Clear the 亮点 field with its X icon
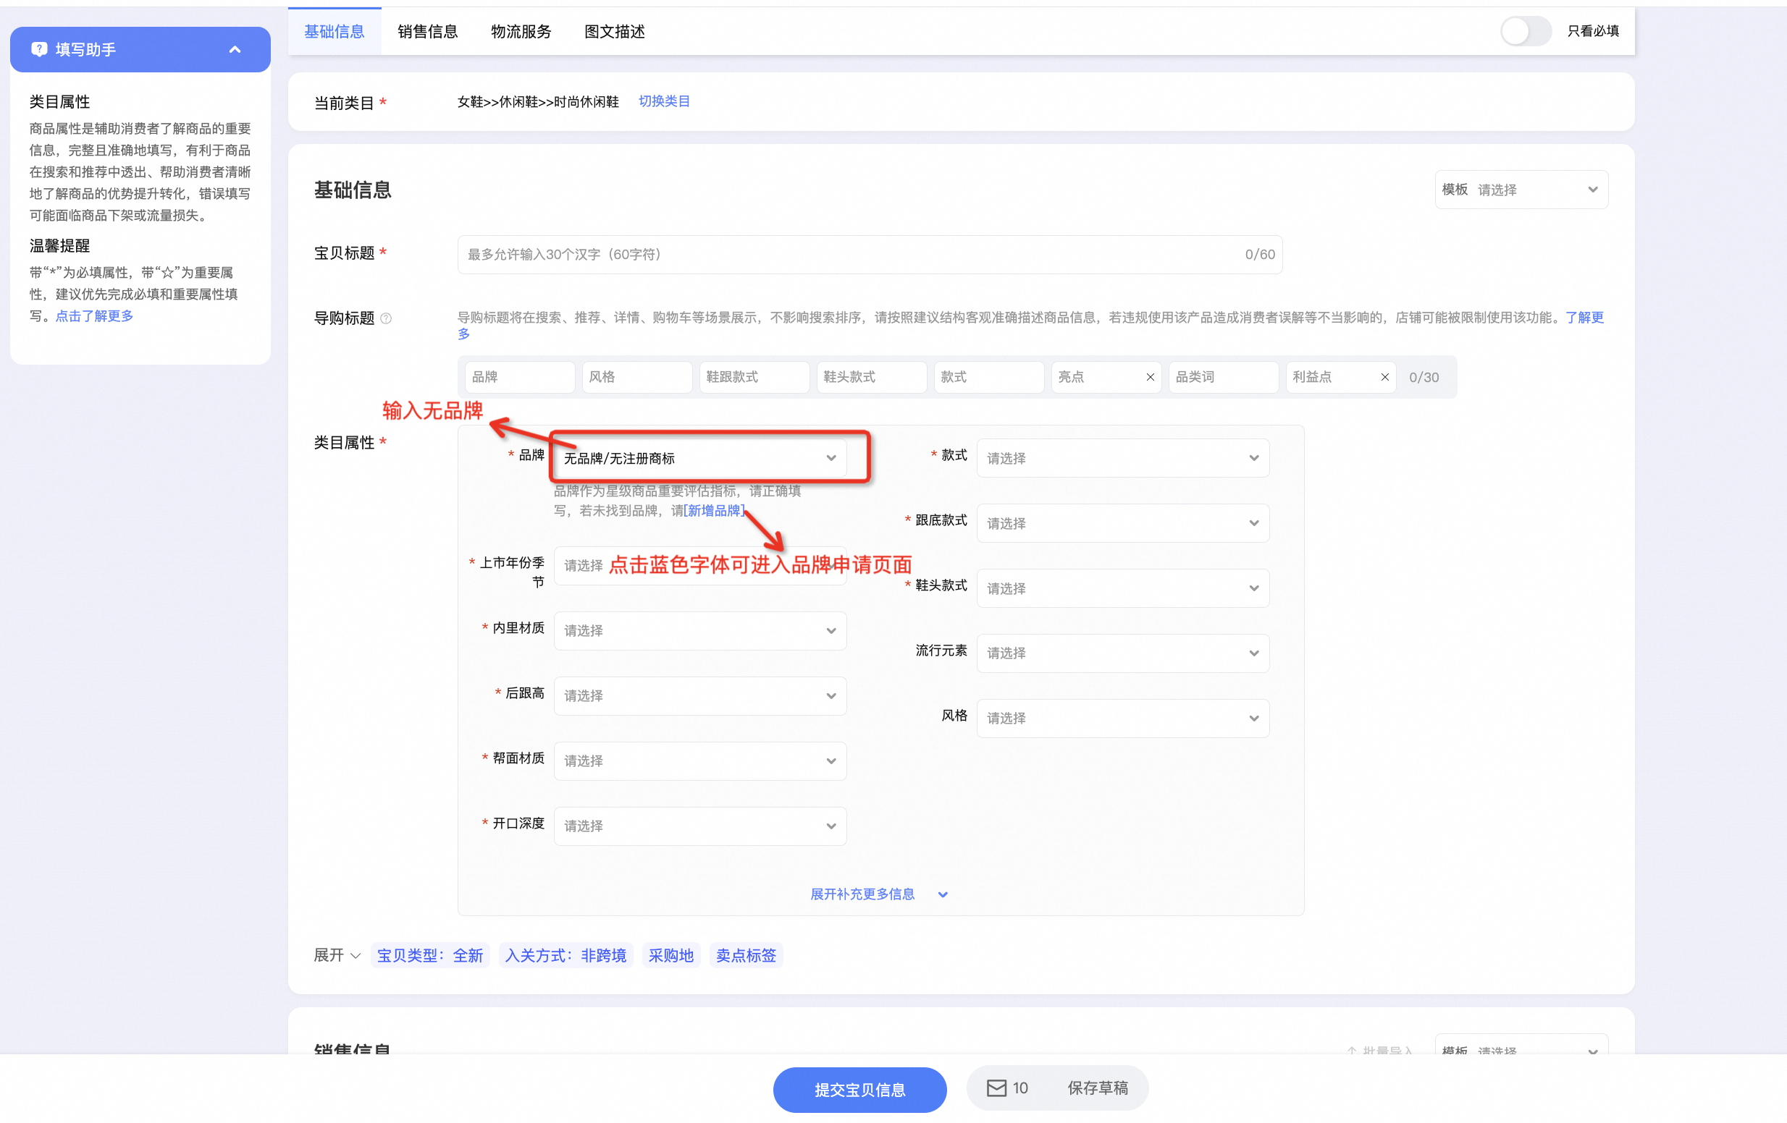The height and width of the screenshot is (1123, 1787). tap(1151, 377)
